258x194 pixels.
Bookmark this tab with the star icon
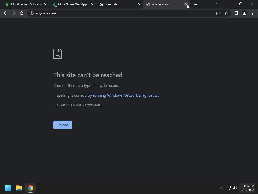tap(226, 13)
